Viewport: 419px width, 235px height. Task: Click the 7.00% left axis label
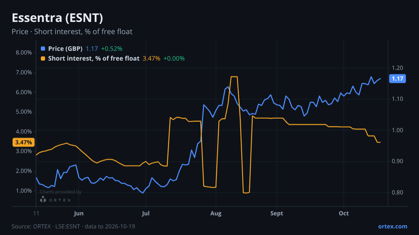24,72
